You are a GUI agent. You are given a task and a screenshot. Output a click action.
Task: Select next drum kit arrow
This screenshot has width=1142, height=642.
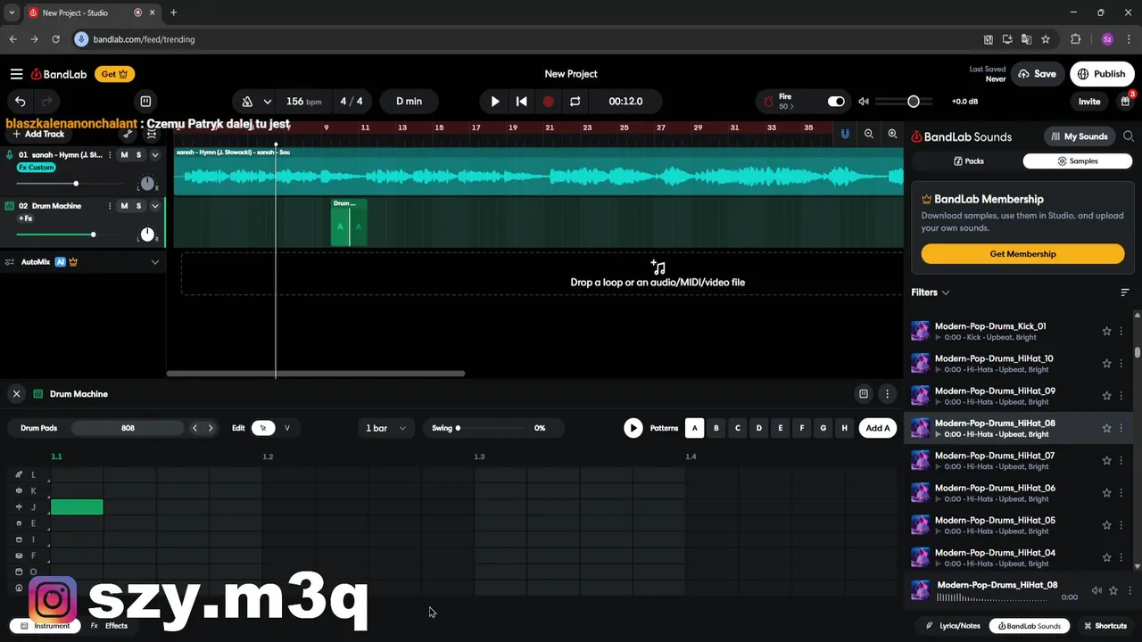pos(211,428)
